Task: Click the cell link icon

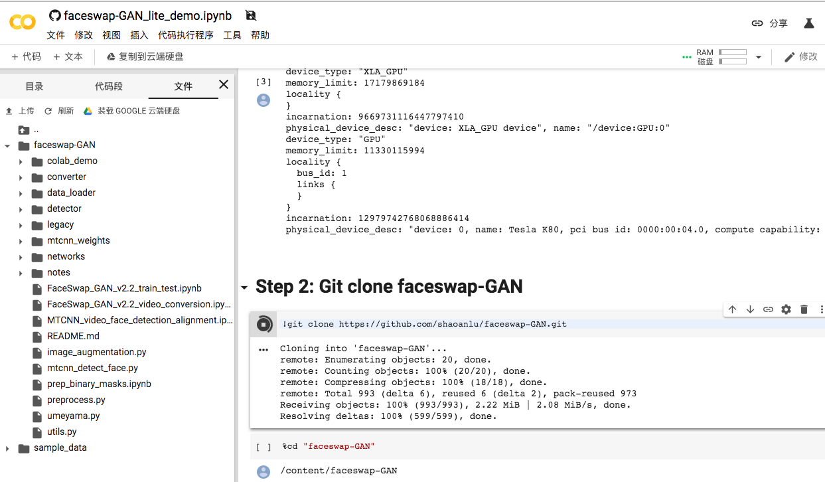Action: (x=768, y=309)
